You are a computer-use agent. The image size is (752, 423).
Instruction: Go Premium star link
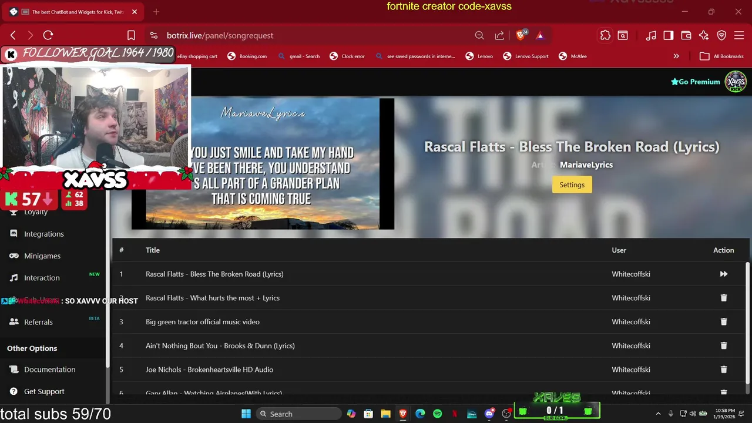click(x=695, y=82)
